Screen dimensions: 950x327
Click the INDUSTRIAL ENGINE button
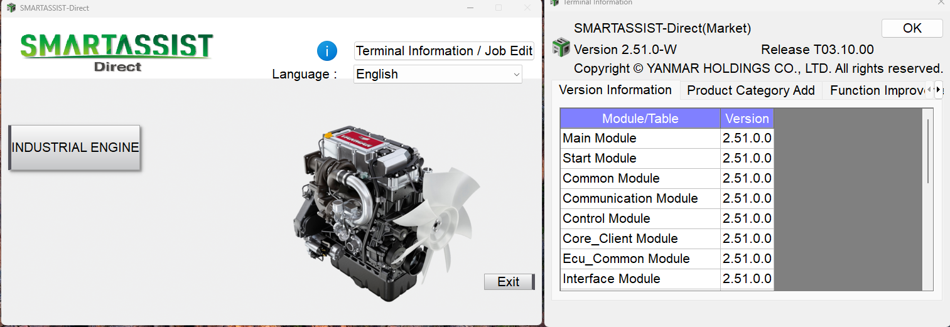click(75, 147)
